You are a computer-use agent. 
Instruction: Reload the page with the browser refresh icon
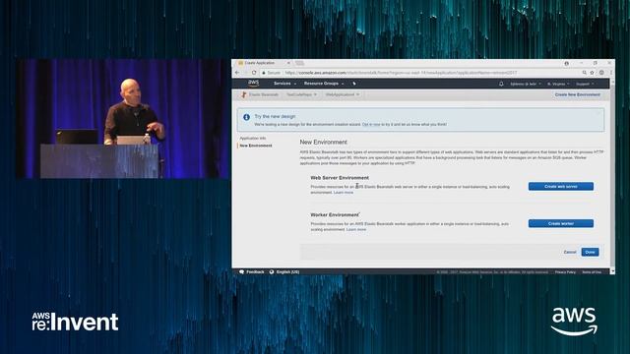point(254,73)
